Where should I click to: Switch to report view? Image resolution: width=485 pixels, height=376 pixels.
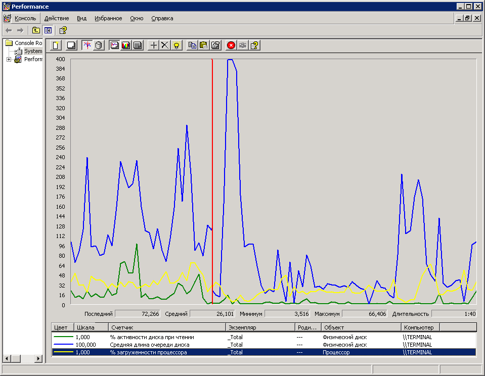point(137,45)
